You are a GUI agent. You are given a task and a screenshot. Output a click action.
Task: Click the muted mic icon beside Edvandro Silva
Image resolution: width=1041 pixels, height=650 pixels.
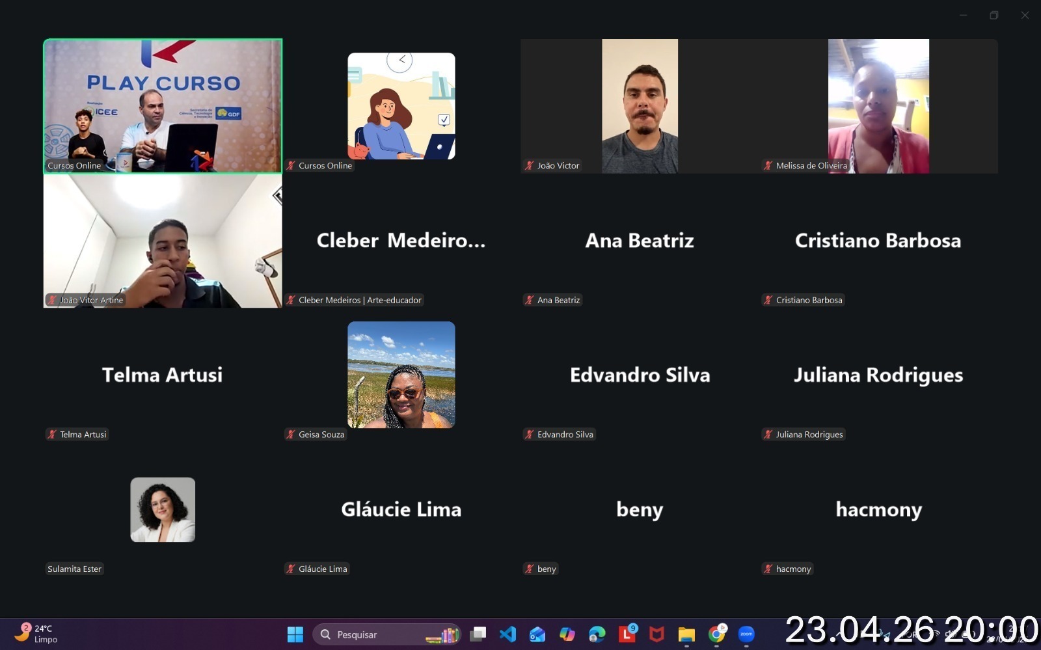click(x=530, y=435)
